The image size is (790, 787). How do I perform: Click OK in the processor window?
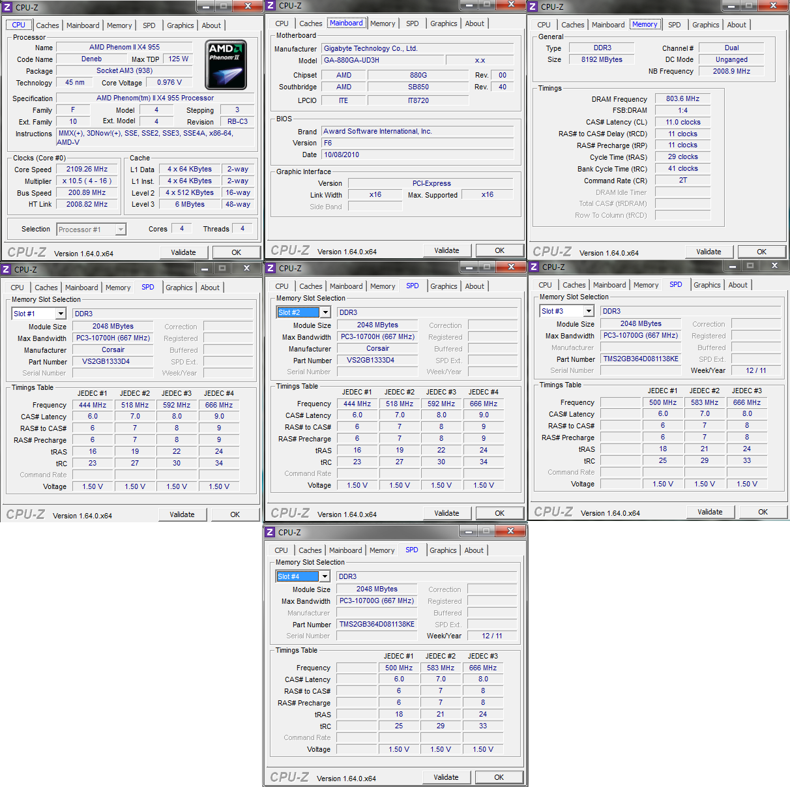[x=237, y=252]
